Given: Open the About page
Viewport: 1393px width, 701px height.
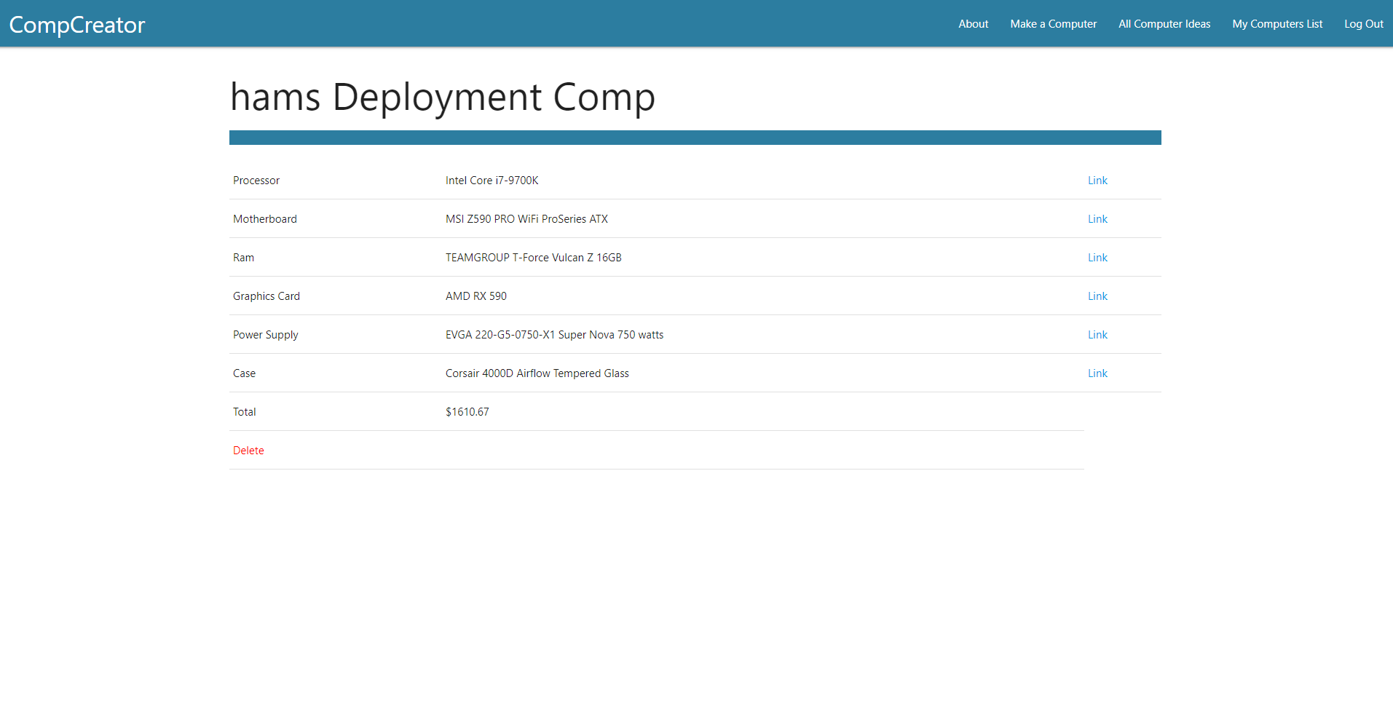Looking at the screenshot, I should point(973,24).
